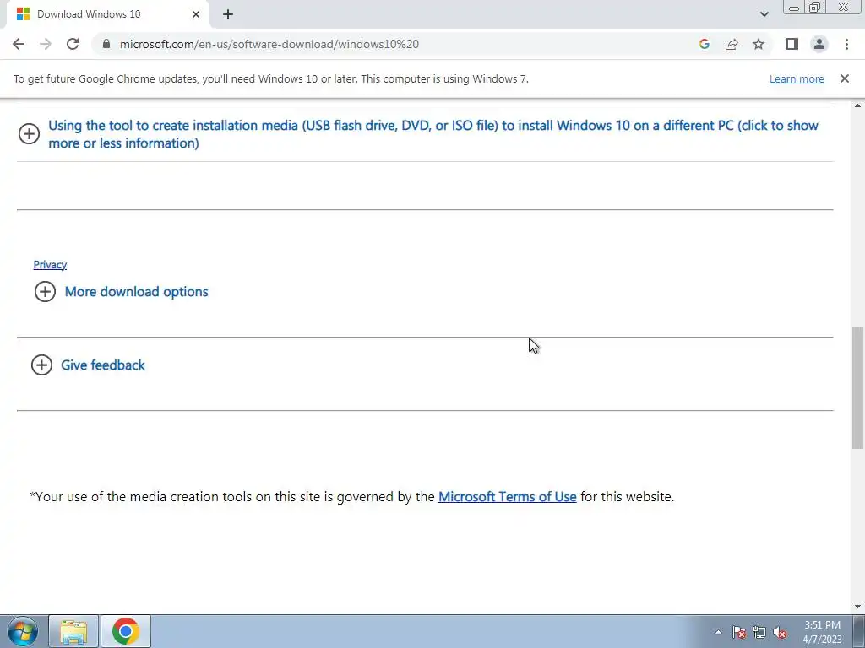The image size is (865, 648).
Task: View site information via the lock icon
Action: [x=106, y=44]
